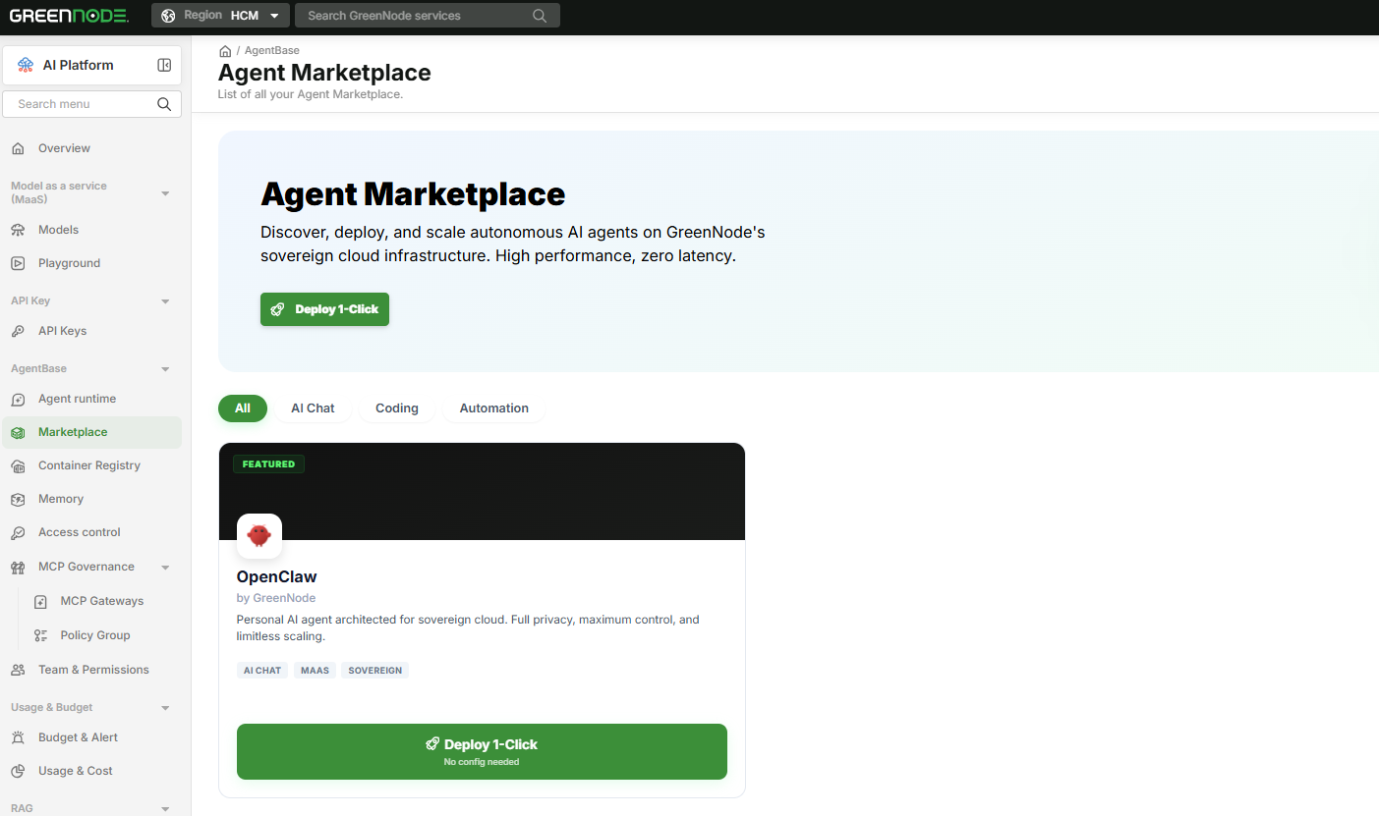Screen dimensions: 1379x816
Task: Click the GreenNode logo
Action: pos(69,15)
